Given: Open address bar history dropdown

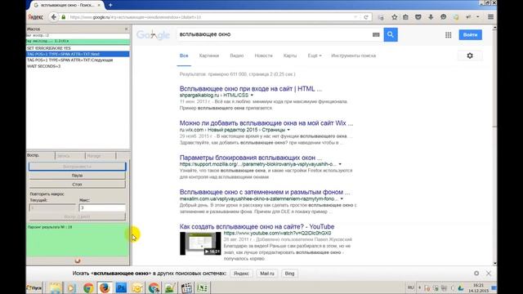Looking at the screenshot, I should [355, 17].
